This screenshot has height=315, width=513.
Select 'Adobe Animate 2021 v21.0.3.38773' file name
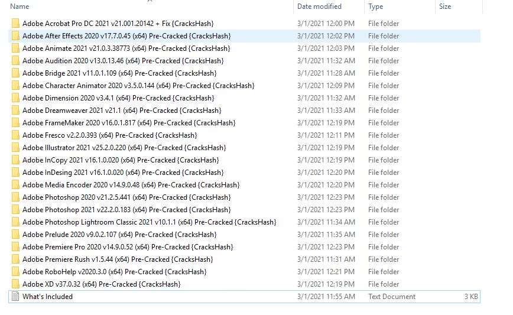pos(126,48)
